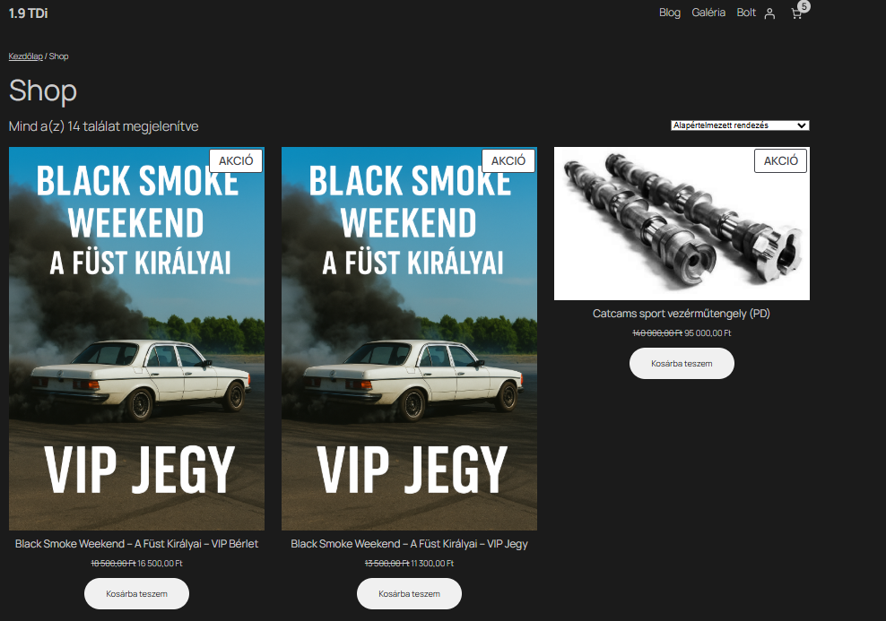Image resolution: width=886 pixels, height=621 pixels.
Task: Add VIP Bérlet to cart
Action: (x=136, y=594)
